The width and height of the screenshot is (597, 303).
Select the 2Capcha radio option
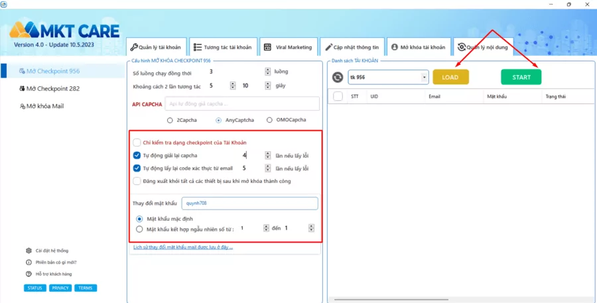coord(170,120)
